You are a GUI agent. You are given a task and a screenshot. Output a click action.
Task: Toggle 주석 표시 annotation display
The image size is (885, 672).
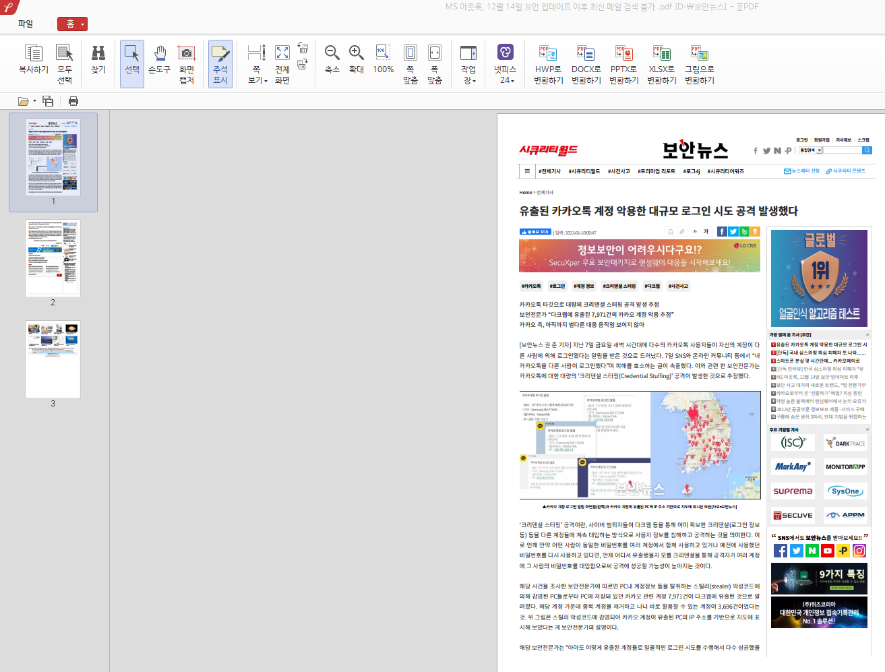point(220,63)
